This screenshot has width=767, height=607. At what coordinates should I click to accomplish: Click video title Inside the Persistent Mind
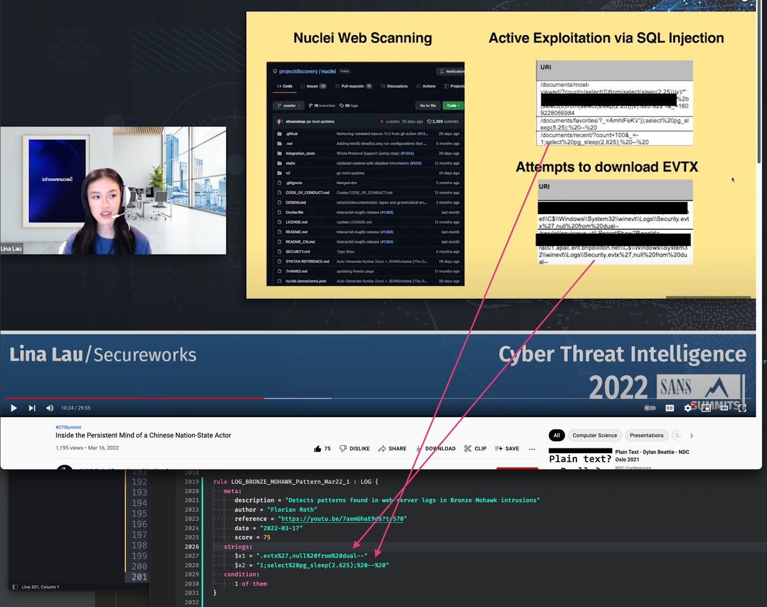point(143,435)
